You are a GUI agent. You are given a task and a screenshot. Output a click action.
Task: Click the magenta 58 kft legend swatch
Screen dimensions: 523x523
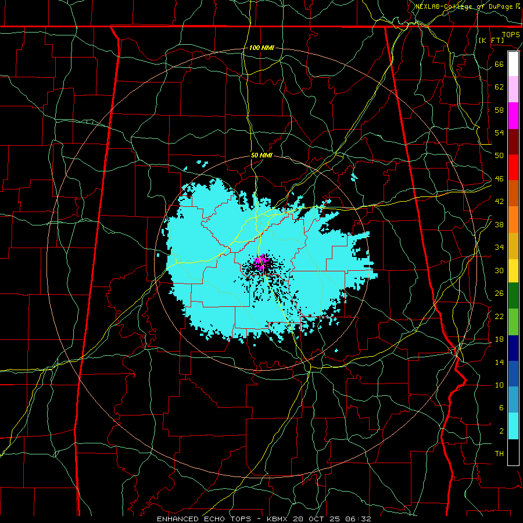click(x=513, y=116)
